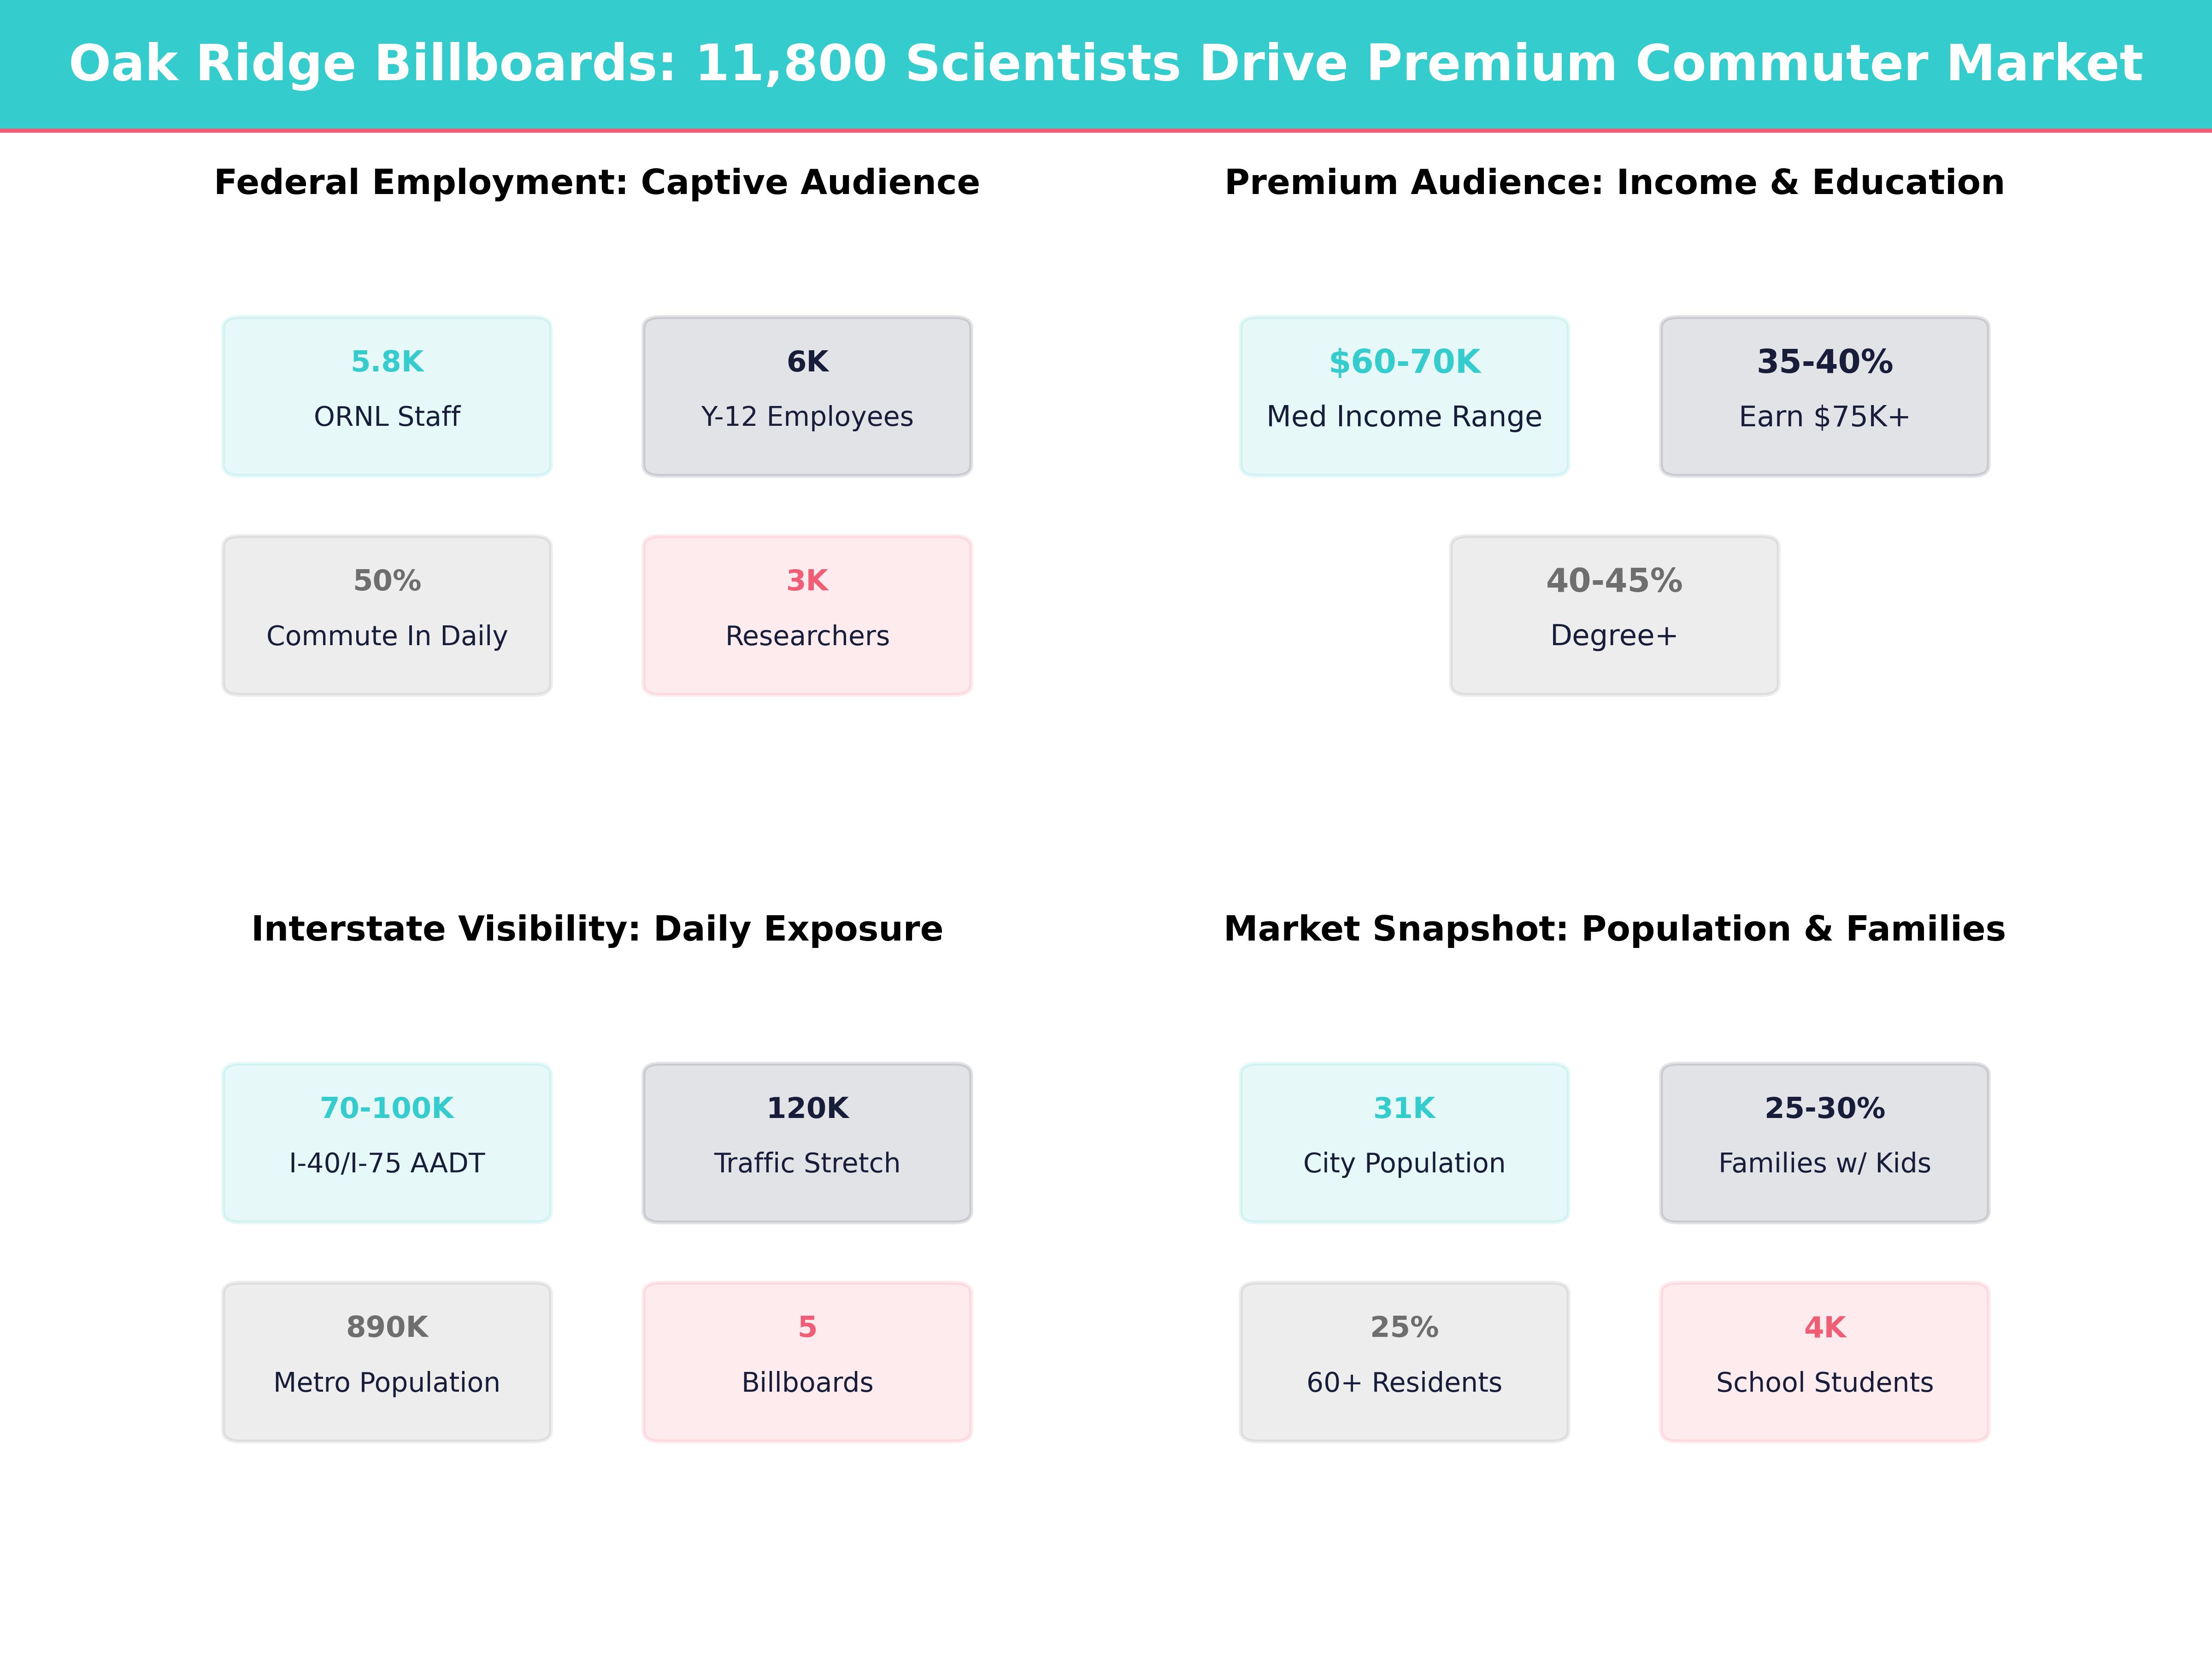Click the Federal Employment: Captive Audience heading

pos(597,182)
